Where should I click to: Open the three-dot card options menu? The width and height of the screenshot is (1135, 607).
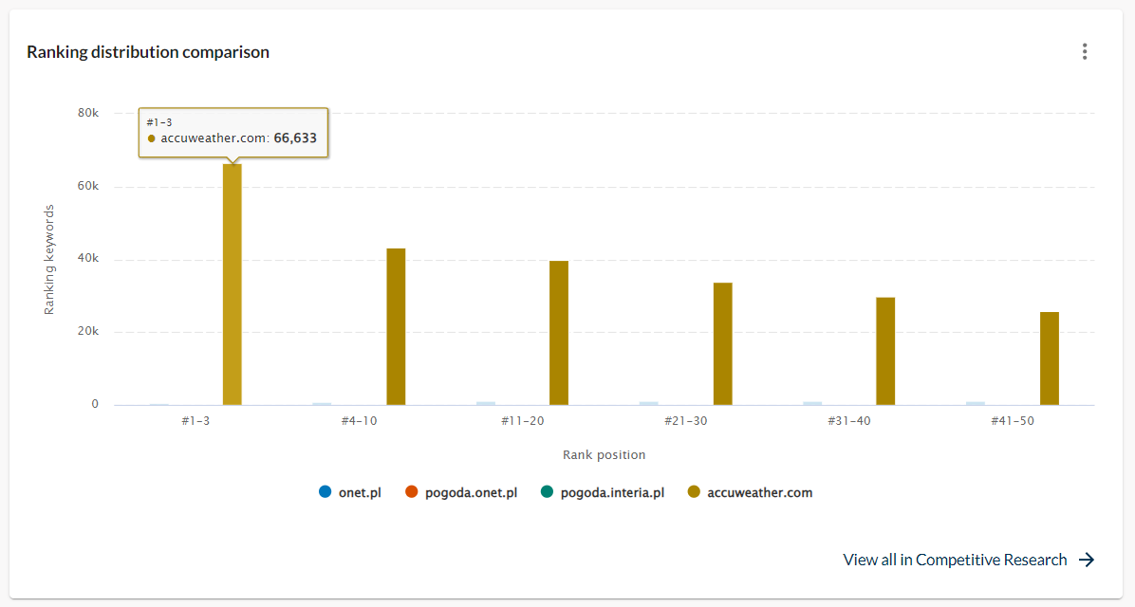[x=1085, y=51]
